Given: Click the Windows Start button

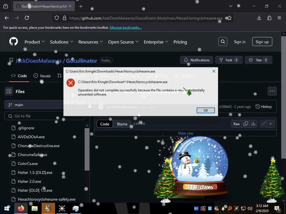Looking at the screenshot, I should pos(7,208).
